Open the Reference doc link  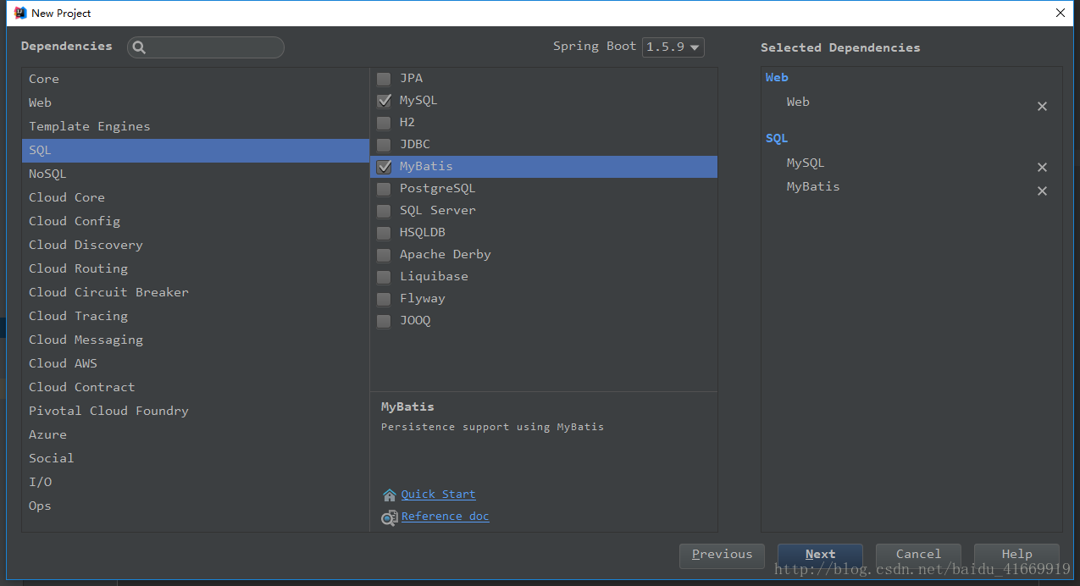[445, 517]
